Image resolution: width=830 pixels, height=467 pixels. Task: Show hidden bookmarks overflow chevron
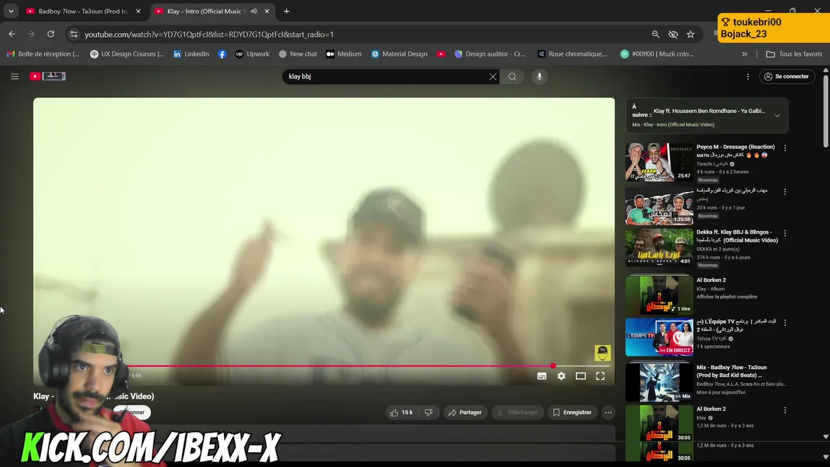[x=744, y=54]
